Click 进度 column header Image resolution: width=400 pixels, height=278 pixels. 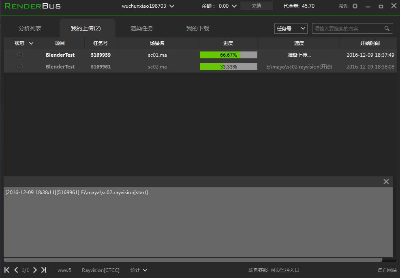228,43
